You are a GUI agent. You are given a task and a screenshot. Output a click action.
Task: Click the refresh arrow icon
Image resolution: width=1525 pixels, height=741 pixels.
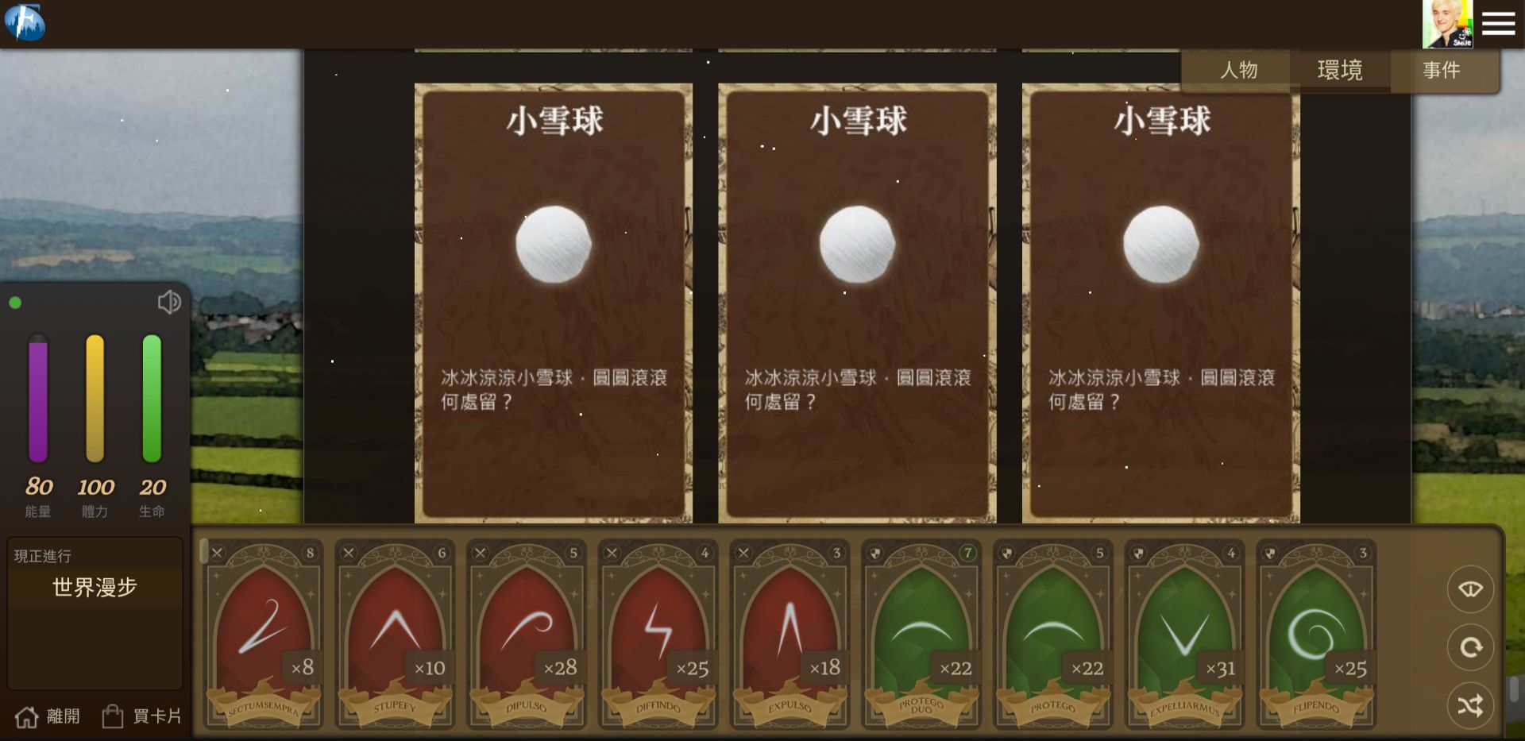(x=1470, y=647)
